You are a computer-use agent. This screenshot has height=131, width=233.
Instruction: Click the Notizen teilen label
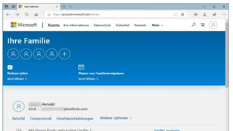coord(17,73)
